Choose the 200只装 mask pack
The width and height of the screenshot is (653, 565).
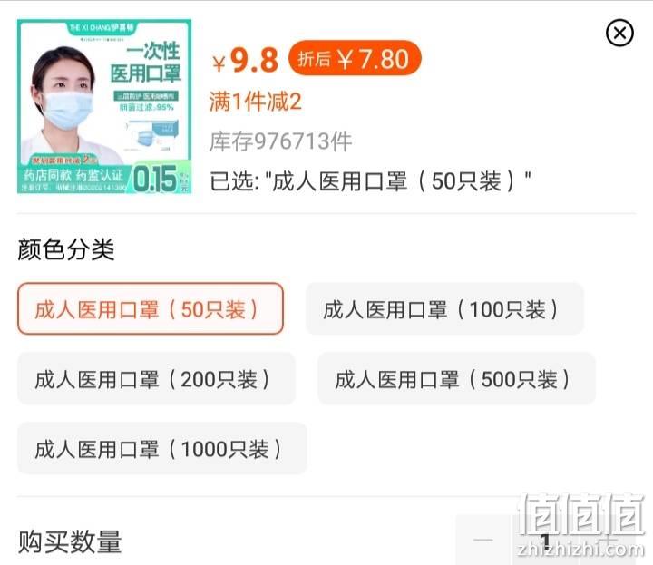point(156,378)
